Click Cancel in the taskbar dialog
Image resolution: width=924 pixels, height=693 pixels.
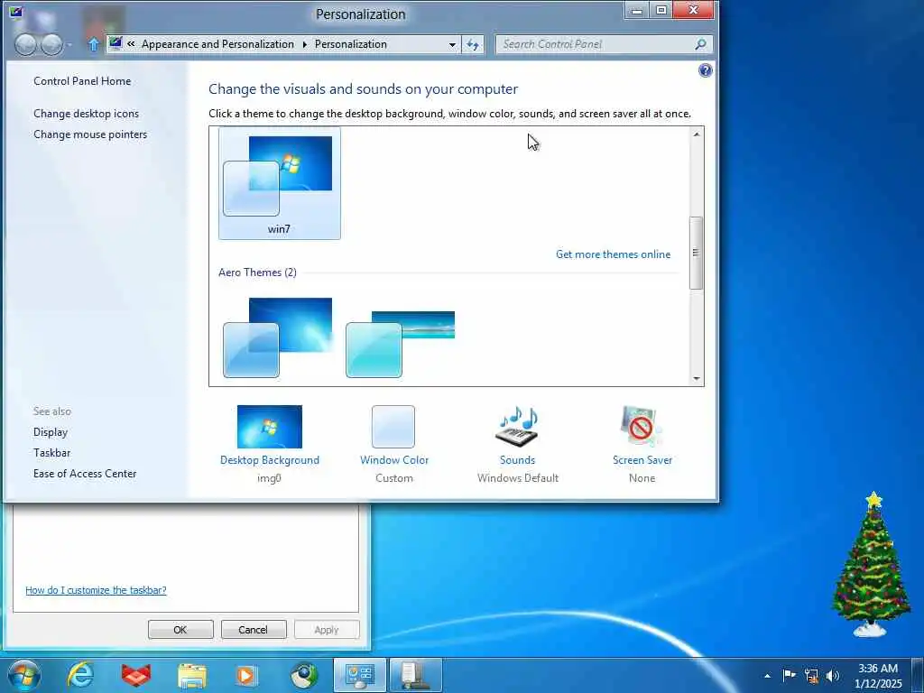point(254,629)
